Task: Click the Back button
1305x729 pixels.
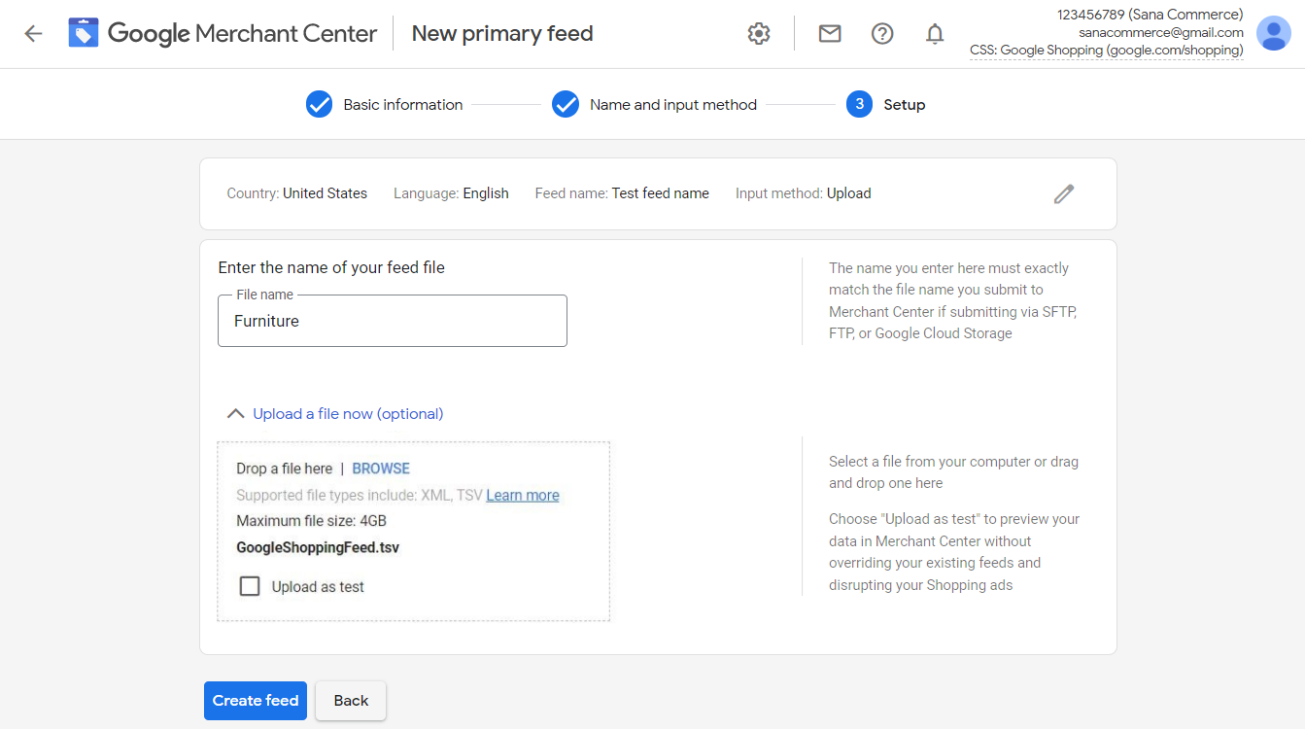Action: [x=351, y=701]
